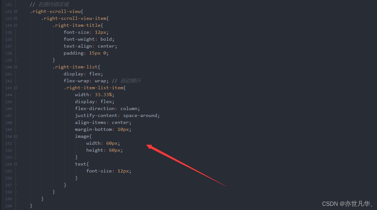Viewport: 377px width, 210px height.
Task: Click the justify-content: space-around line
Action: click(117, 116)
